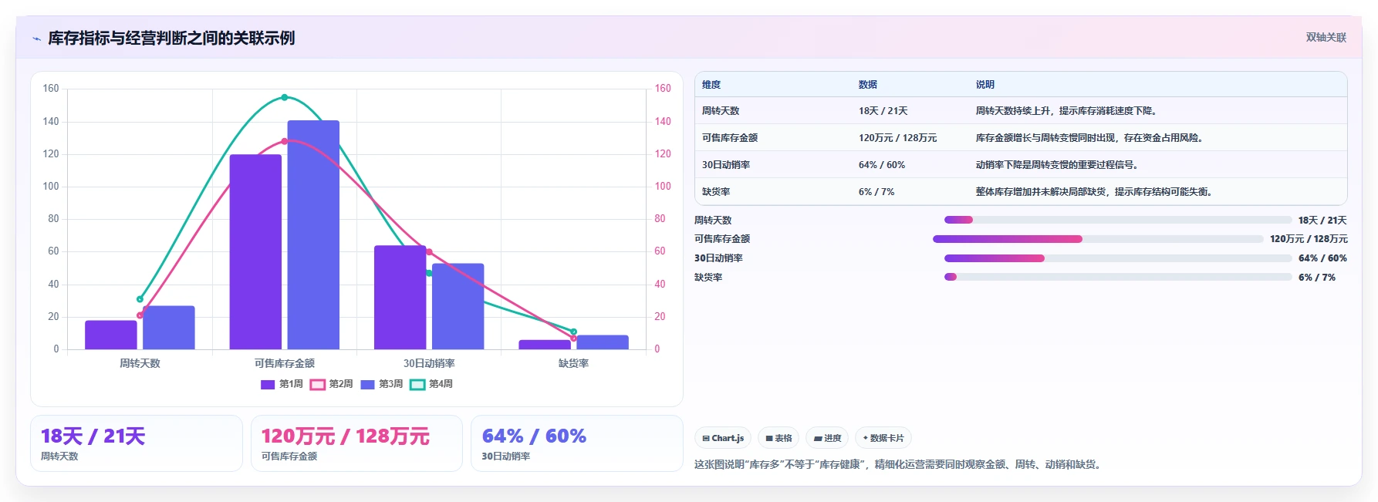The image size is (1378, 502).
Task: Click the pink line point above 30日动销率
Action: tap(429, 252)
